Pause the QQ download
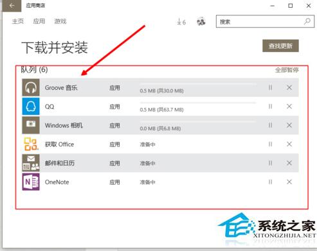This screenshot has width=317, height=251. [270, 107]
